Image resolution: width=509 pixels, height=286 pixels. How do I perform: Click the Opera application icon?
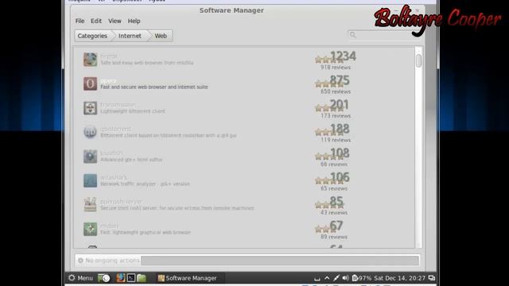pyautogui.click(x=90, y=83)
